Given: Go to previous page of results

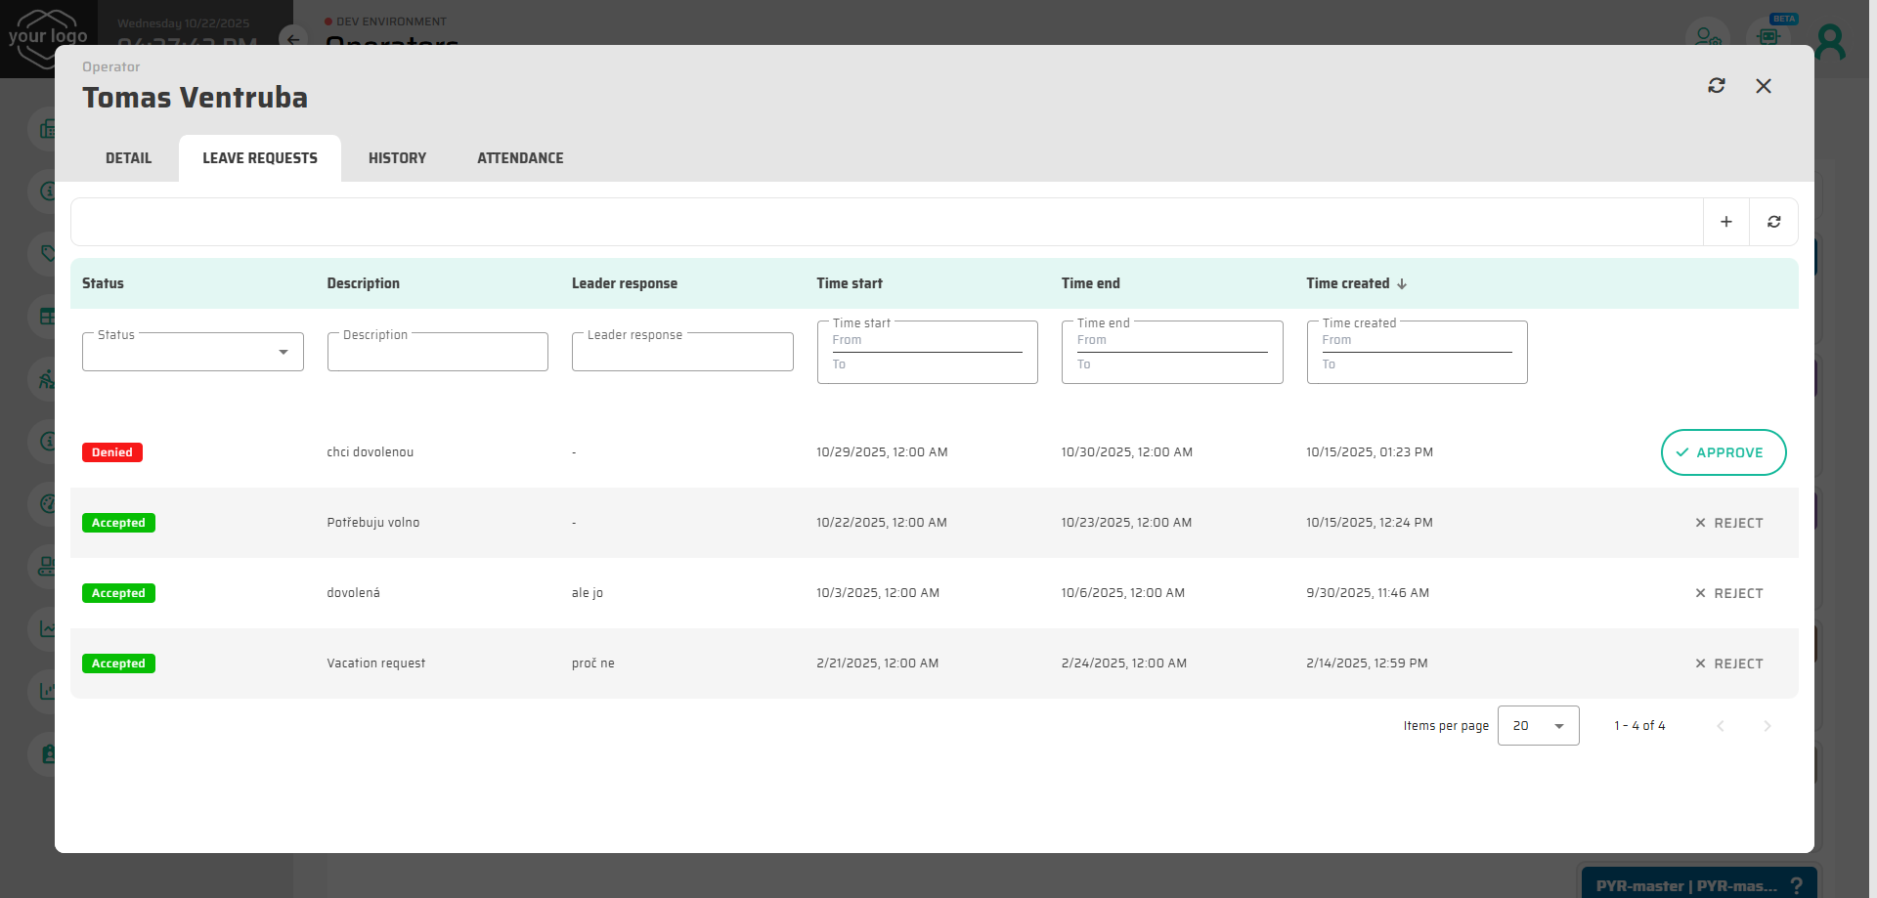Looking at the screenshot, I should coord(1720,726).
